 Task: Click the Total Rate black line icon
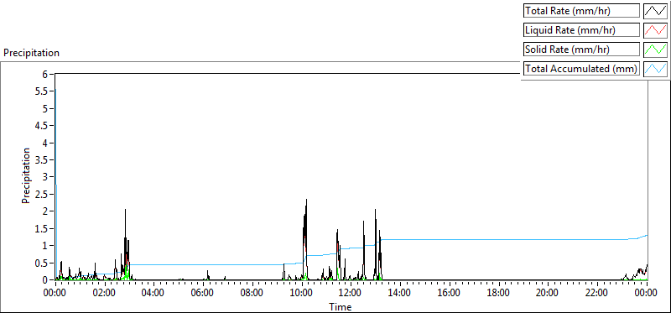pyautogui.click(x=655, y=11)
